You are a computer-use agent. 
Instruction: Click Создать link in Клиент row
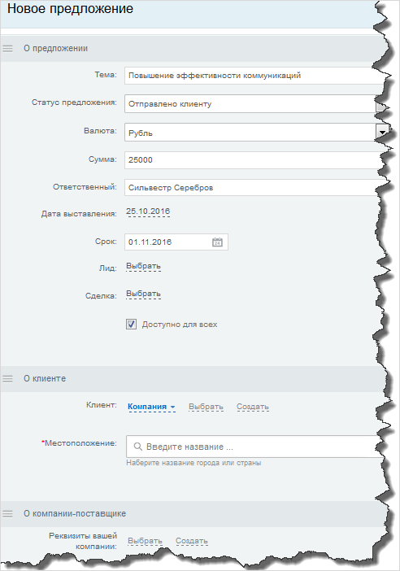tap(253, 407)
